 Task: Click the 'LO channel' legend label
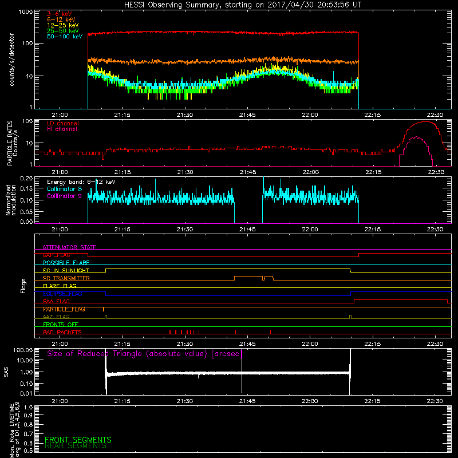pos(63,123)
